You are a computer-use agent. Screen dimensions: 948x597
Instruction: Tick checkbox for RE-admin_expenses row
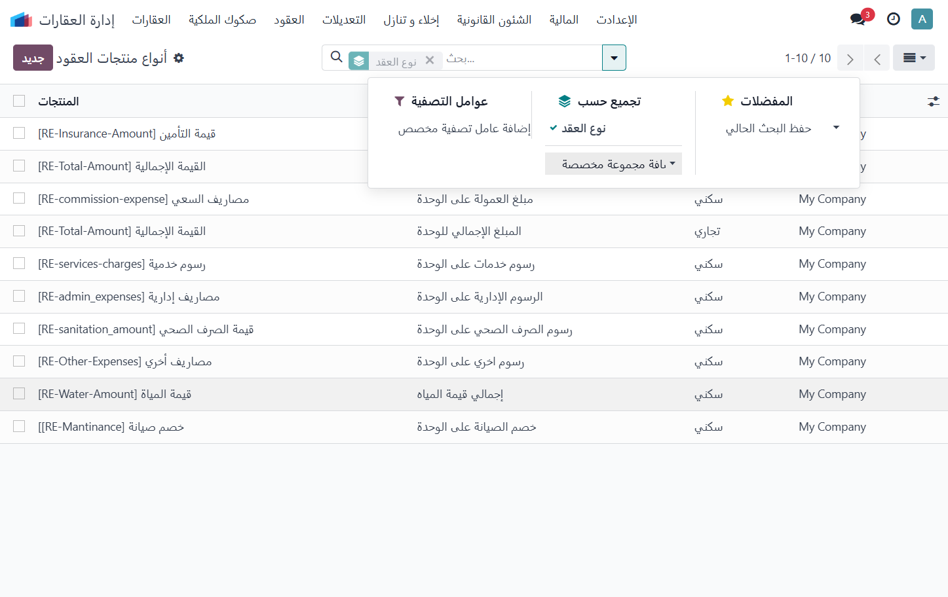coord(19,297)
